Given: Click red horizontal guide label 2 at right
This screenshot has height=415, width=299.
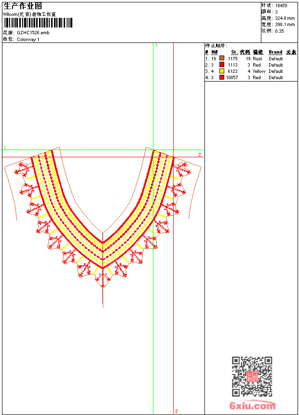Looking at the screenshot, I should 200,154.
